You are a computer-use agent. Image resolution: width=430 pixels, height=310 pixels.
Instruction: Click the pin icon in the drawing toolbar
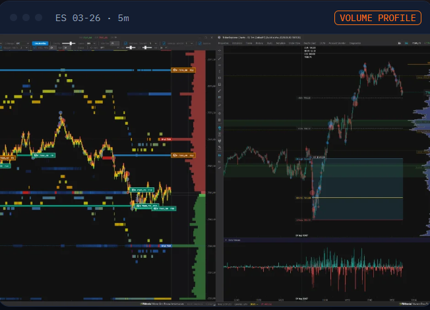point(220,105)
